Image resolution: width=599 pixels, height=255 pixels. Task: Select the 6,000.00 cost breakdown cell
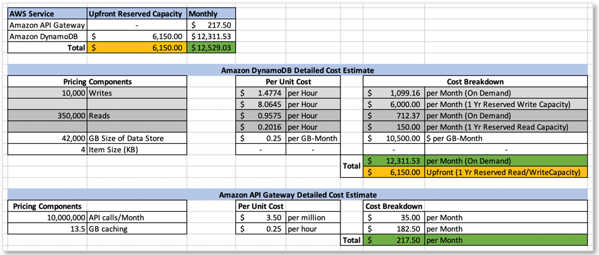(x=393, y=104)
